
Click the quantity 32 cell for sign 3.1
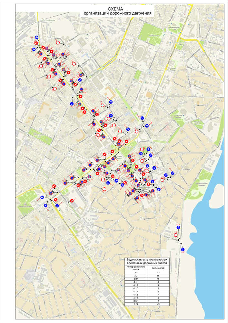pyautogui.click(x=158, y=273)
